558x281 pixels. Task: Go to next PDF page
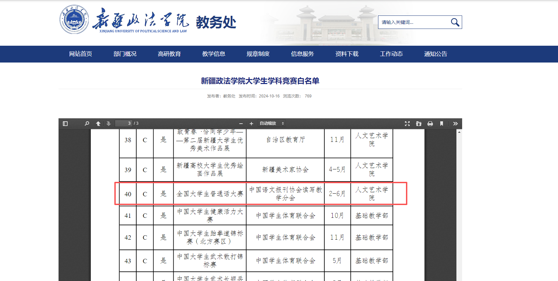coord(108,124)
